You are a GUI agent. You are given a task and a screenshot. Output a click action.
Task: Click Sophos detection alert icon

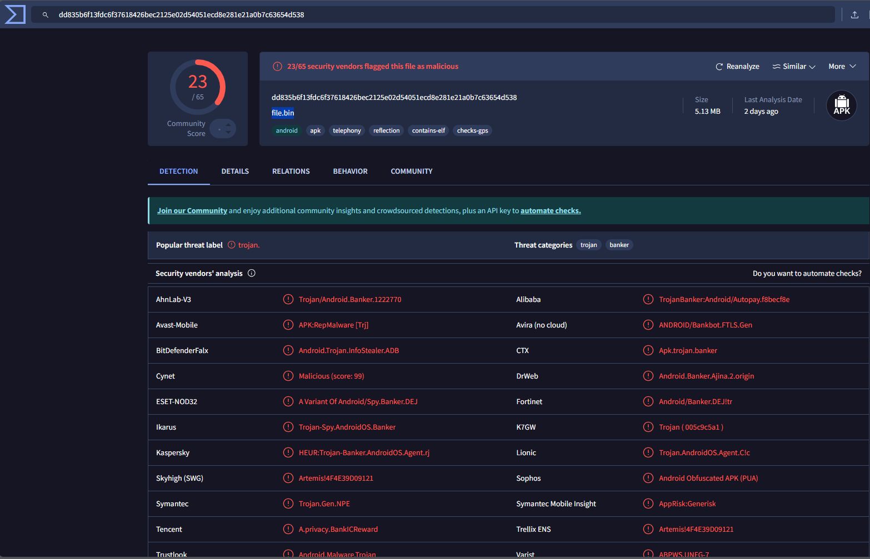648,478
